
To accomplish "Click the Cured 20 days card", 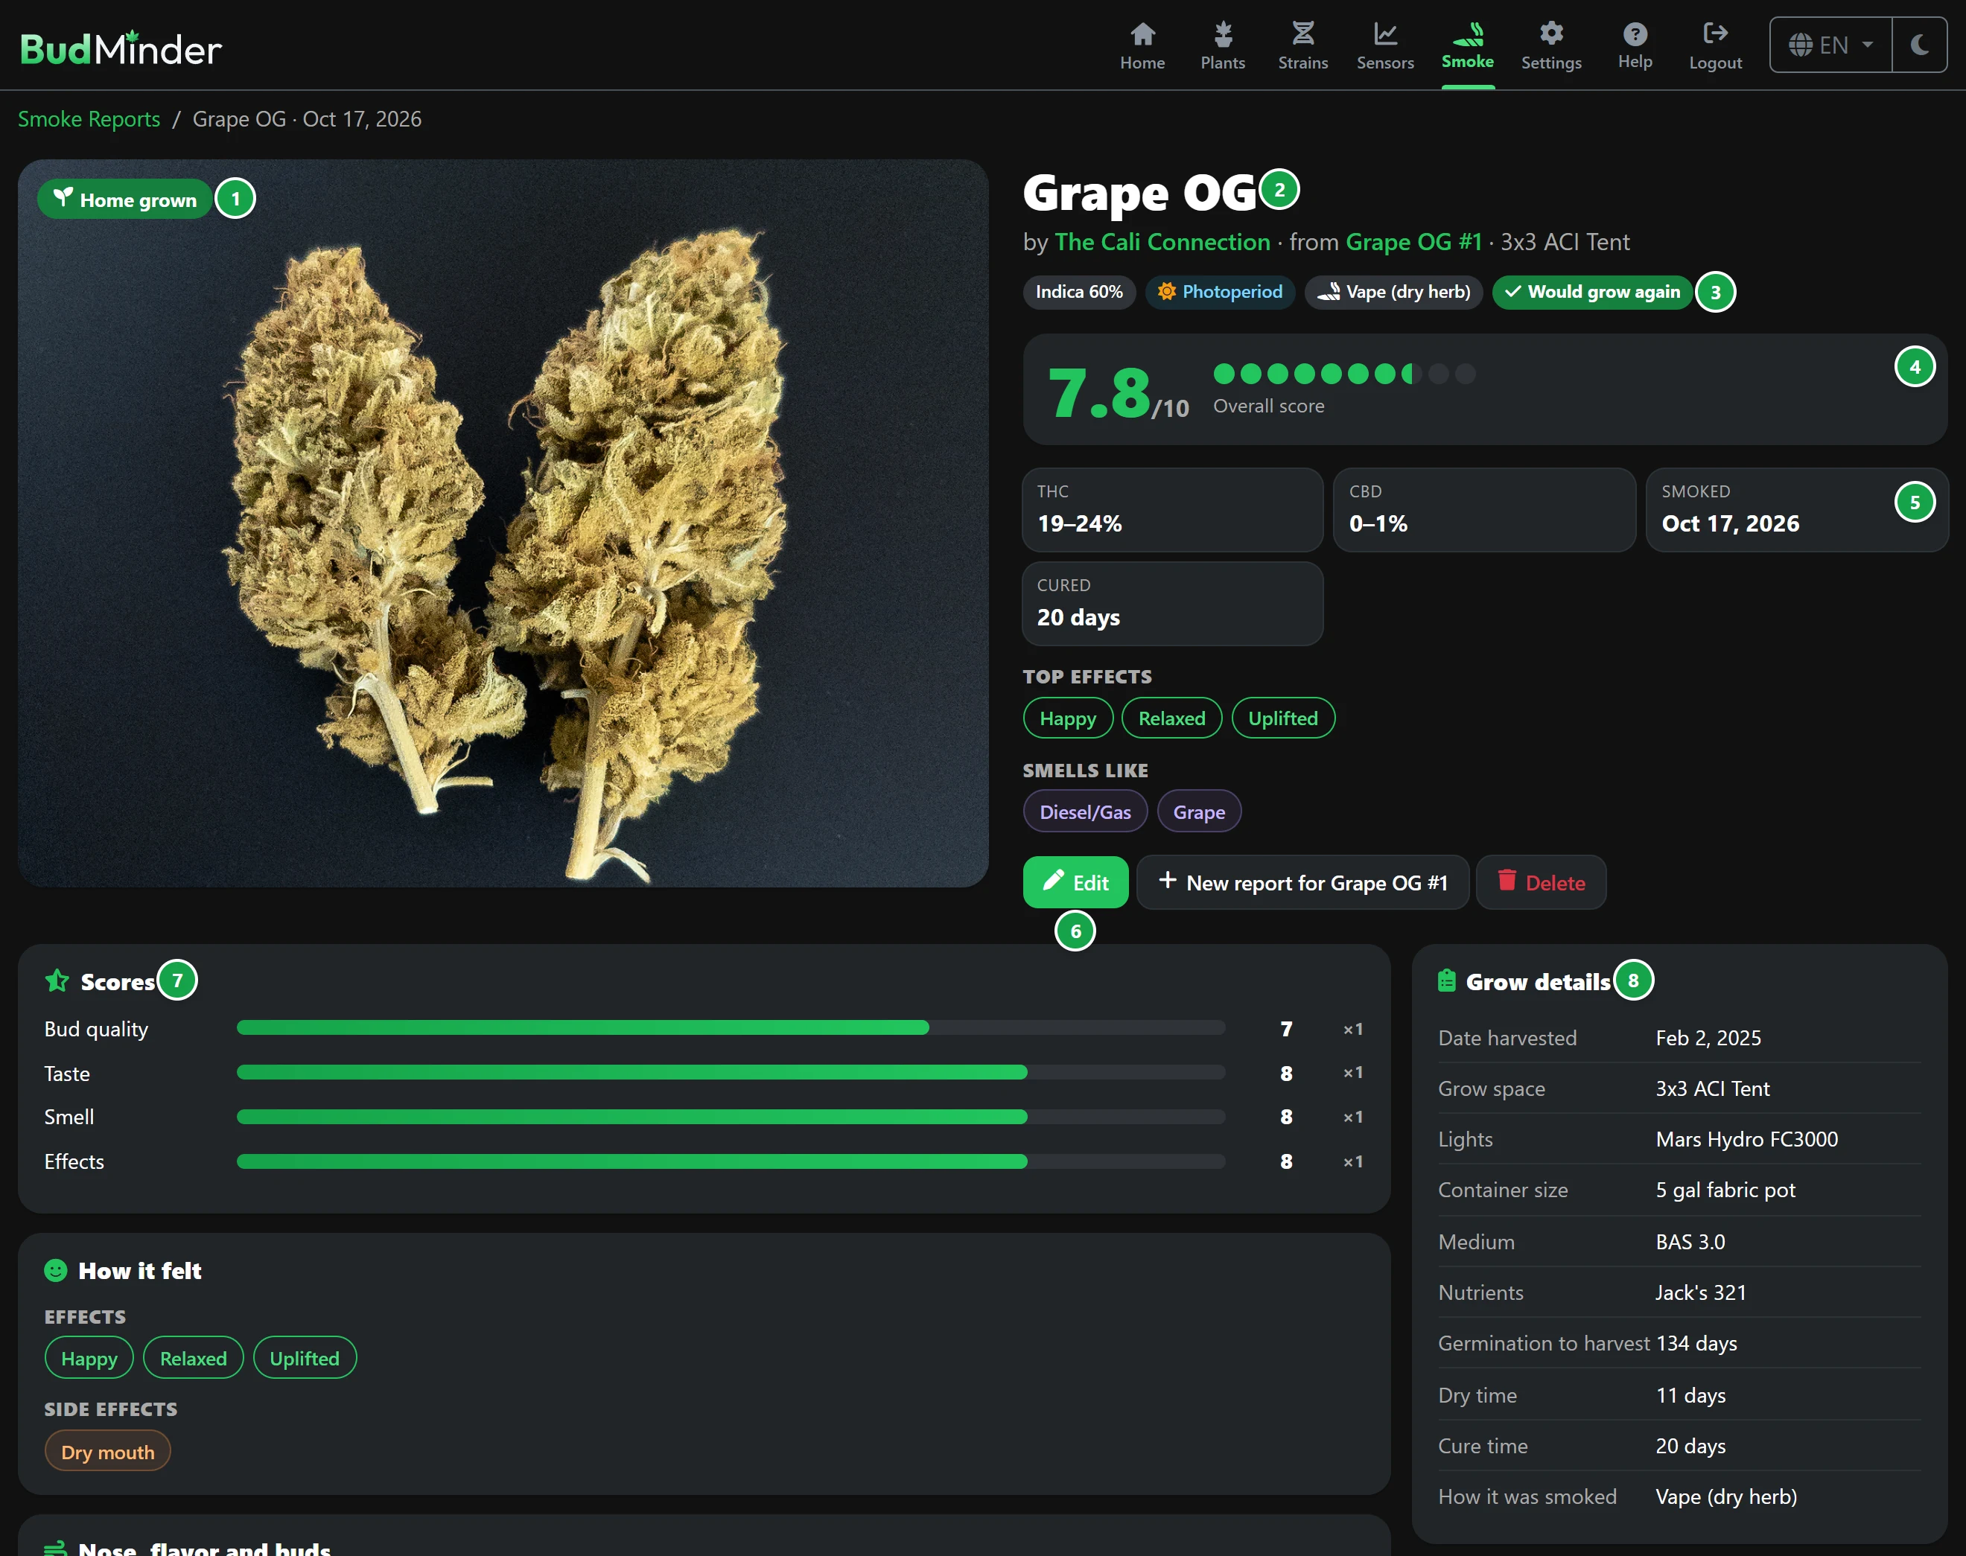I will [x=1172, y=603].
